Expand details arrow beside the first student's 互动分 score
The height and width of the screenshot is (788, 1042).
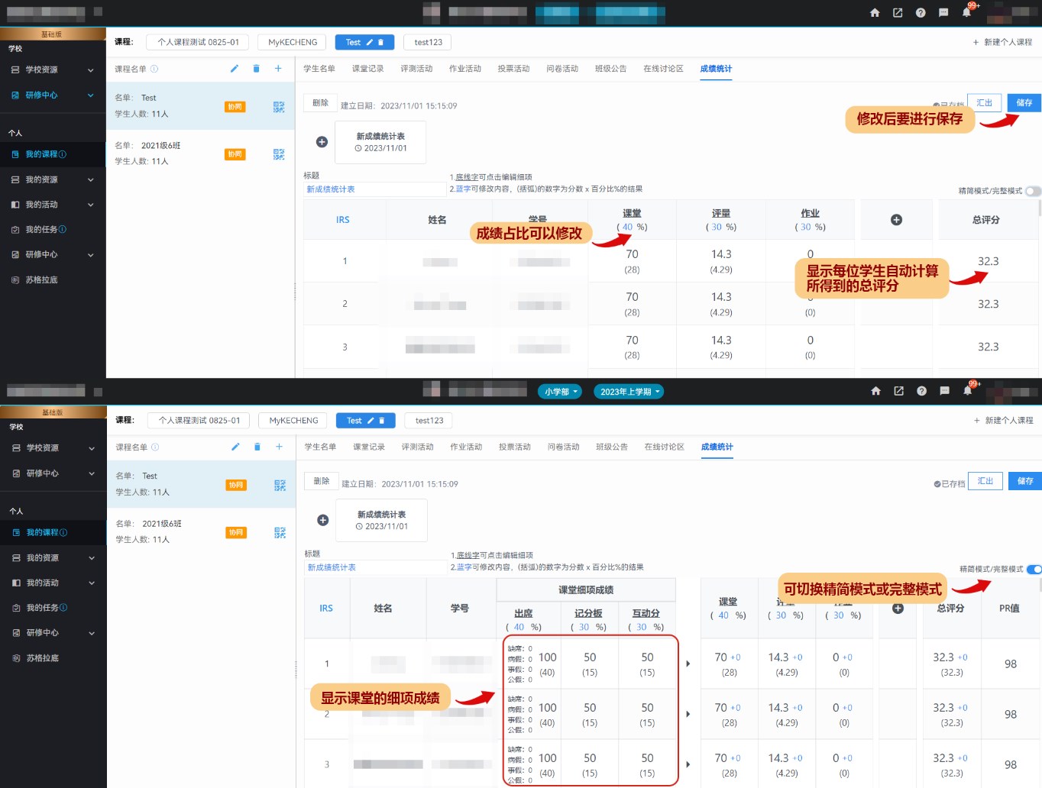point(688,664)
